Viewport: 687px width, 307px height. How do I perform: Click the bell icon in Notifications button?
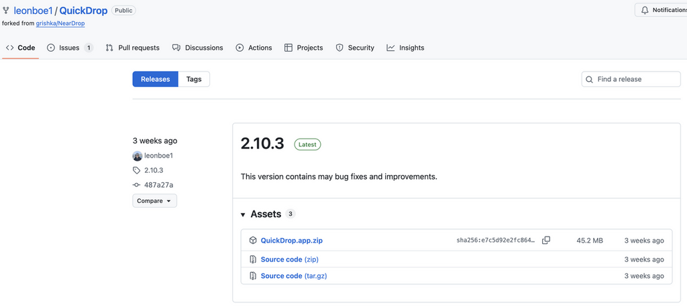point(645,10)
